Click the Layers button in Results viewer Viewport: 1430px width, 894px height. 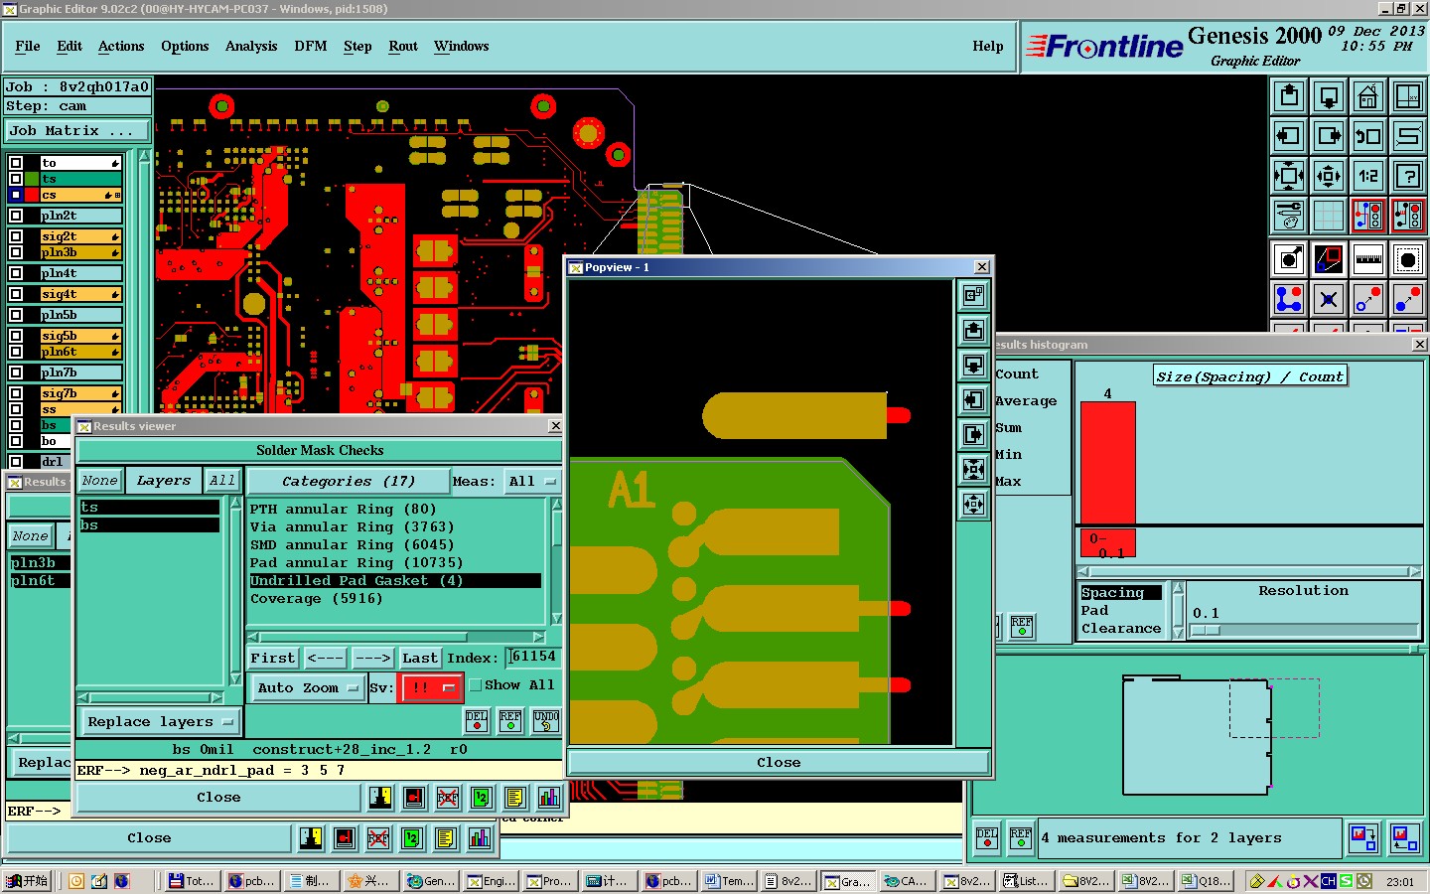pyautogui.click(x=164, y=481)
